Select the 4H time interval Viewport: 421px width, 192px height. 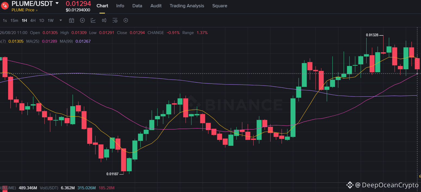click(x=33, y=20)
